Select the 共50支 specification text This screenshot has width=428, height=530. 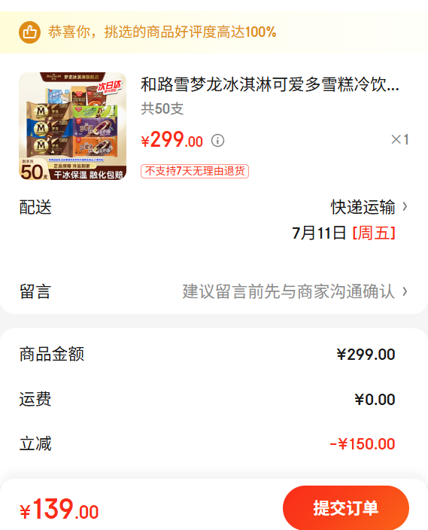point(162,109)
